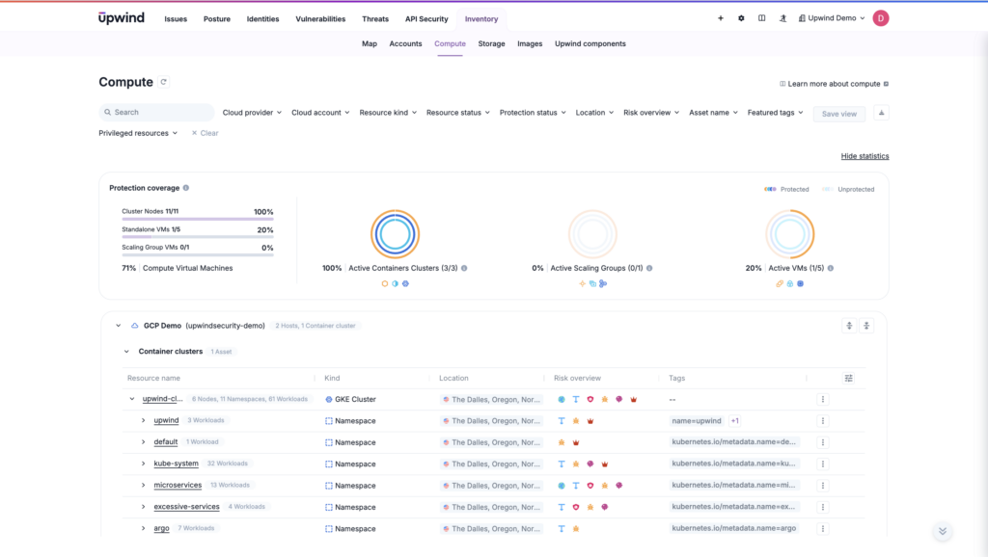This screenshot has height=557, width=988.
Task: Toggle the Protected legend in Protection coverage
Action: coord(788,189)
